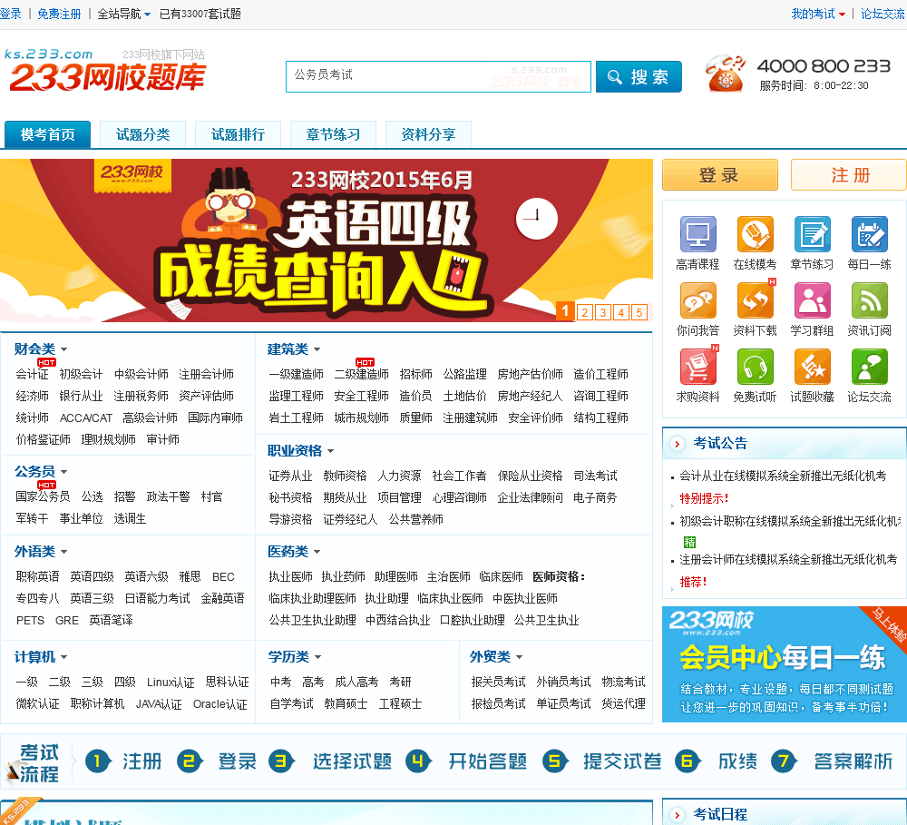Open the 论坛交流 link in top bar
Image resolution: width=907 pixels, height=825 pixels.
(x=883, y=14)
